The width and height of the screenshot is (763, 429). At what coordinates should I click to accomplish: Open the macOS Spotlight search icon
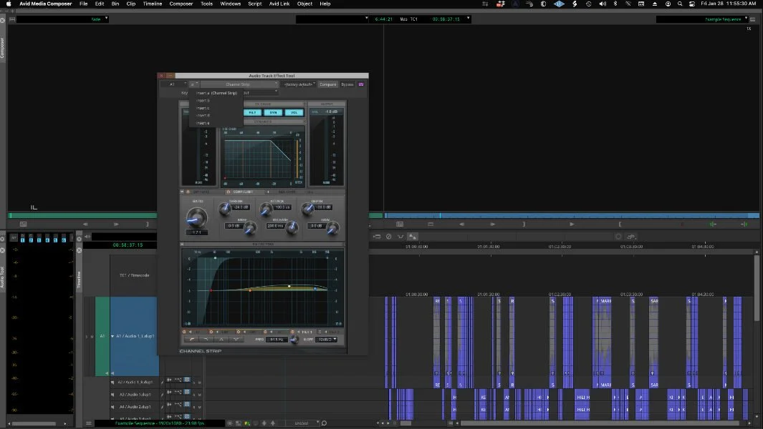click(x=680, y=4)
